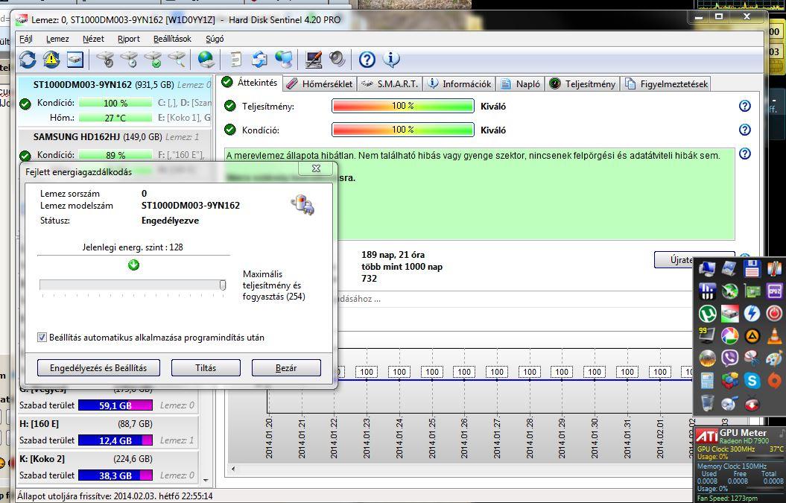Switch to the Információk tab

coord(460,83)
